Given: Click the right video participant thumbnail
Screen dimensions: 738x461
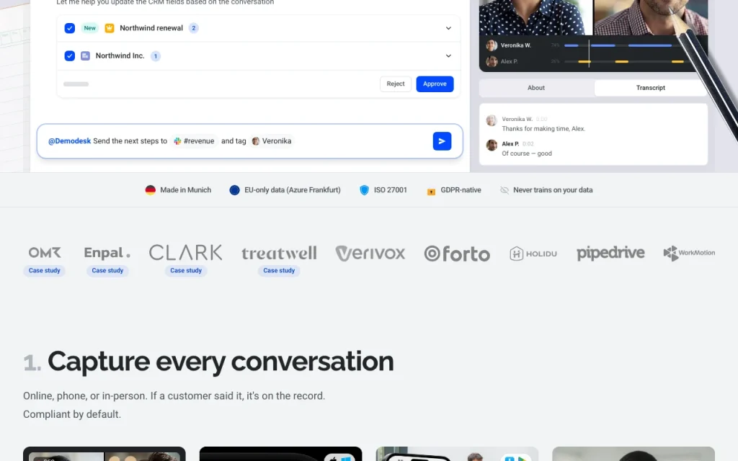Looking at the screenshot, I should click(651, 17).
